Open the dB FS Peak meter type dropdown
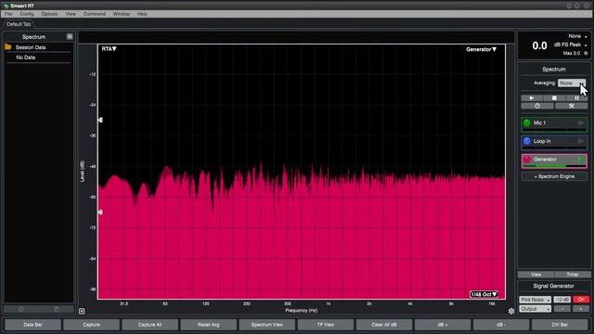Image resolution: width=594 pixels, height=334 pixels. tap(571, 45)
